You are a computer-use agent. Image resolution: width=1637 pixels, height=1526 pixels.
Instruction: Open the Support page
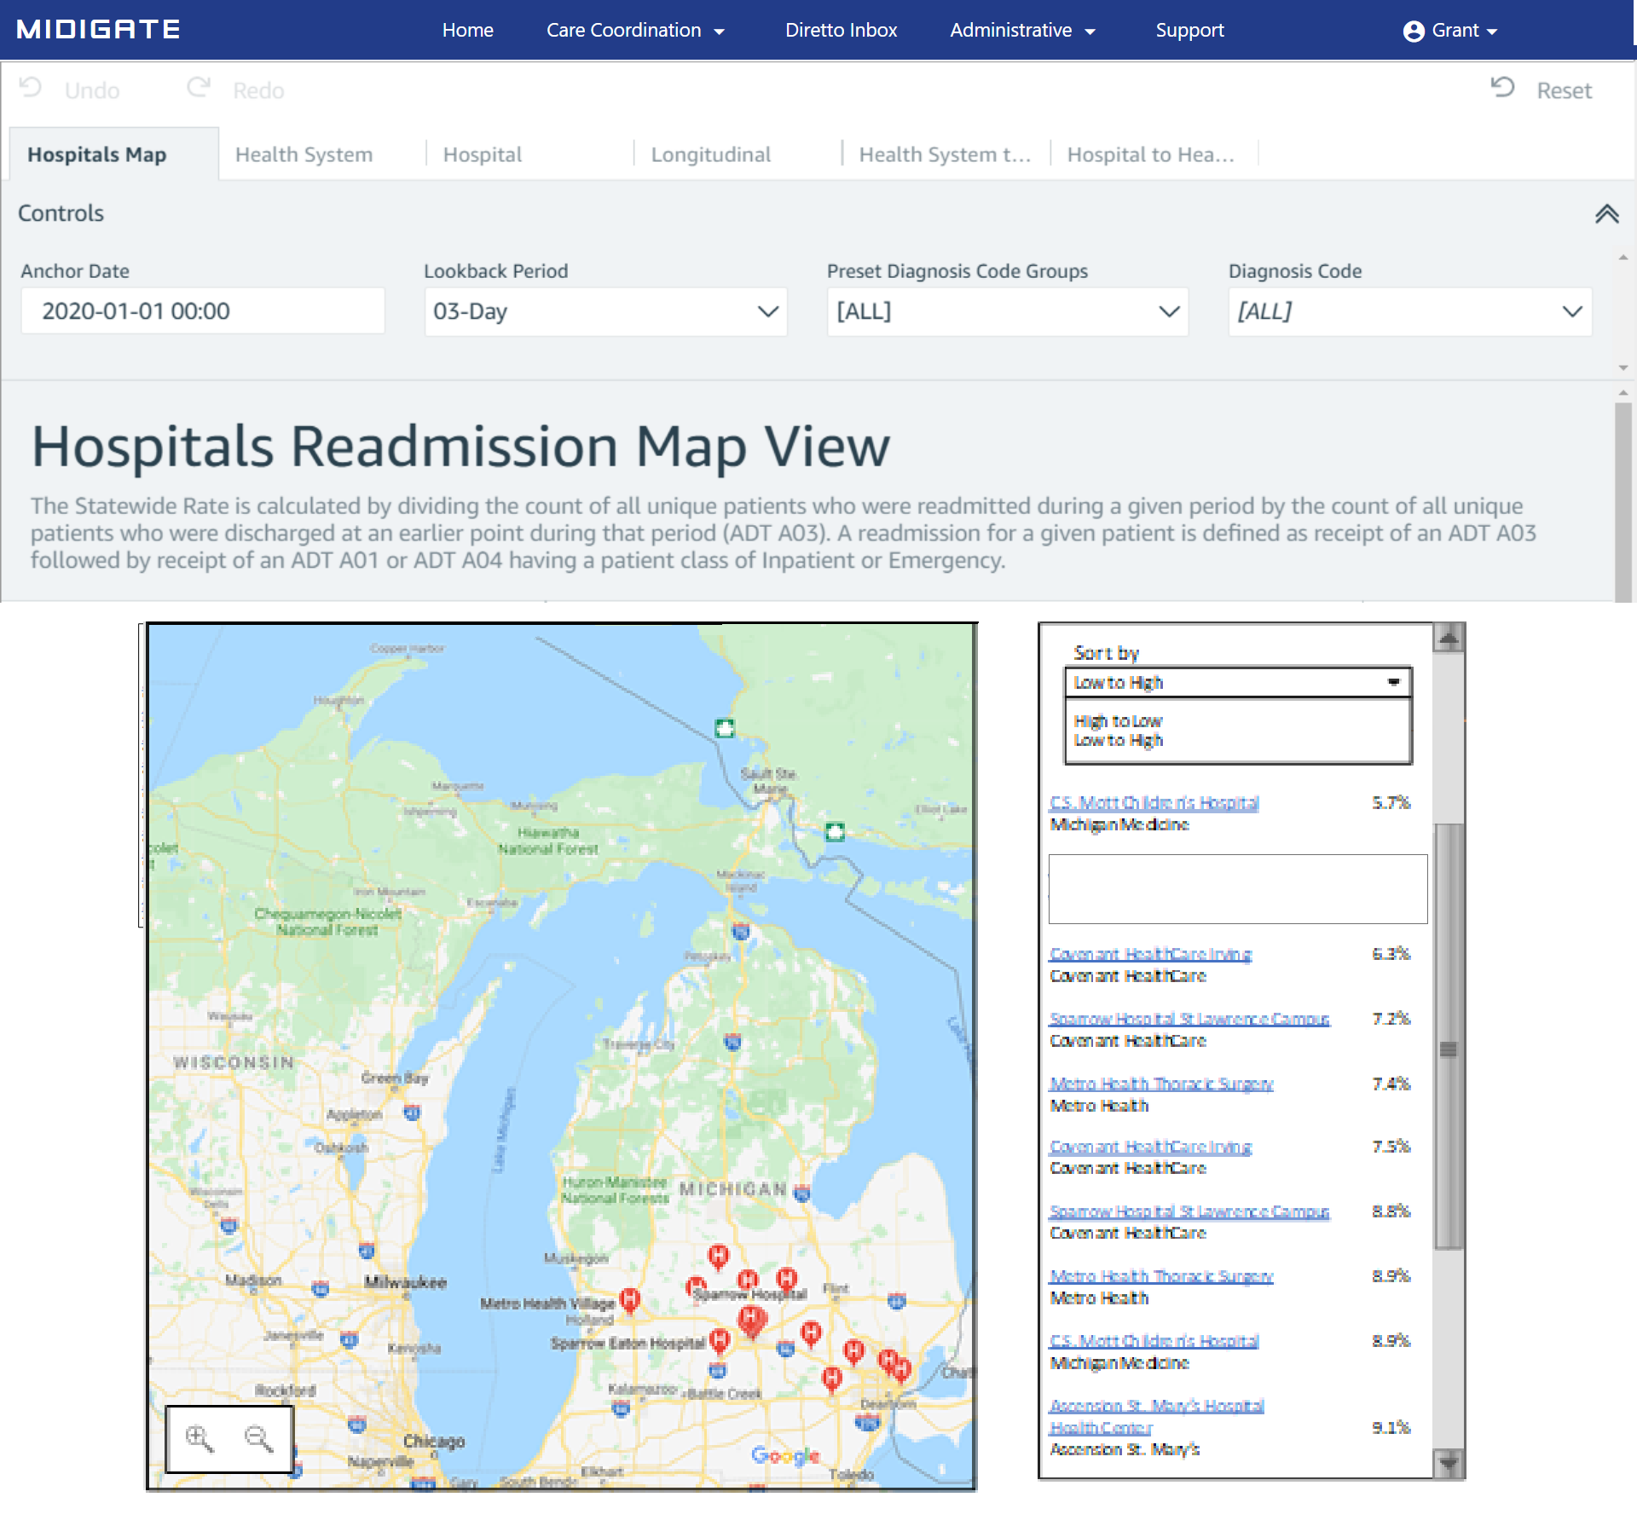(x=1189, y=31)
